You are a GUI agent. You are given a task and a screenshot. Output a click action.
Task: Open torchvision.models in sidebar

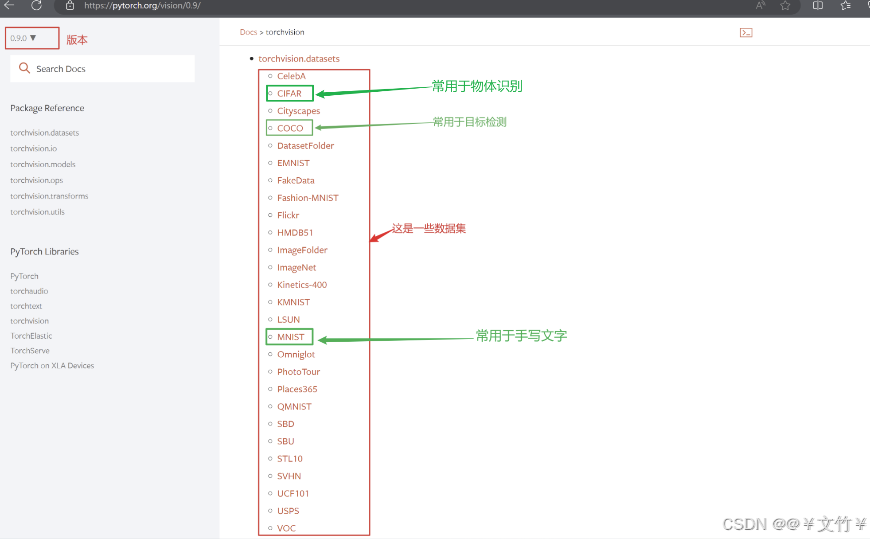point(43,164)
